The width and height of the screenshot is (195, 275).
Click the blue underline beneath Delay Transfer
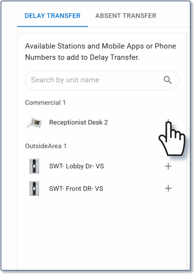pyautogui.click(x=52, y=26)
